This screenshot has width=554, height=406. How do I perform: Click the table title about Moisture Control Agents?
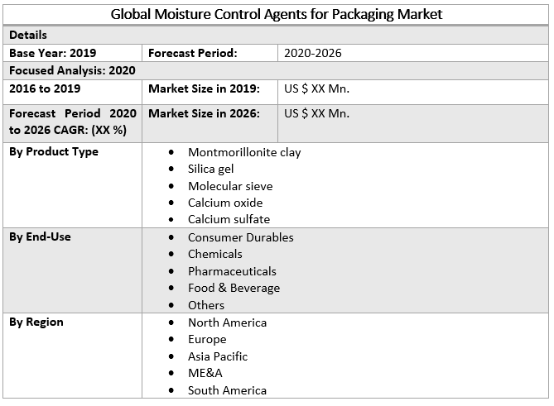[x=277, y=14]
